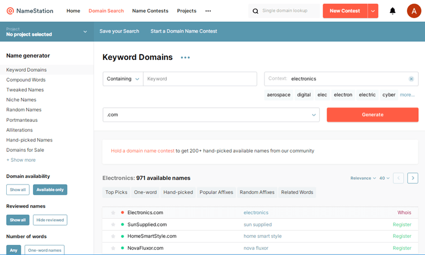Register HomeSmartStyle.com
This screenshot has width=425, height=255.
[402, 237]
